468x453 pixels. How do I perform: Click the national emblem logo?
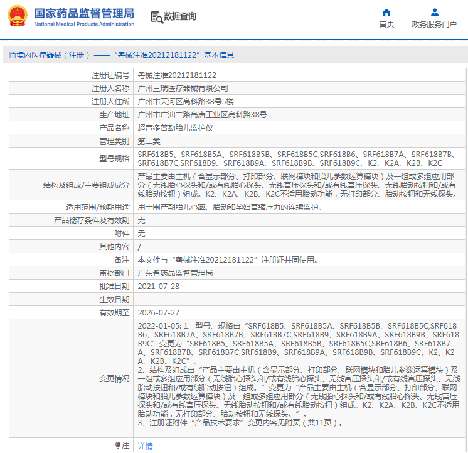(18, 16)
